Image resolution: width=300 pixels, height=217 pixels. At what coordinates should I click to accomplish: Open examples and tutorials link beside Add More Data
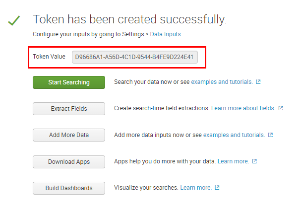point(234,135)
